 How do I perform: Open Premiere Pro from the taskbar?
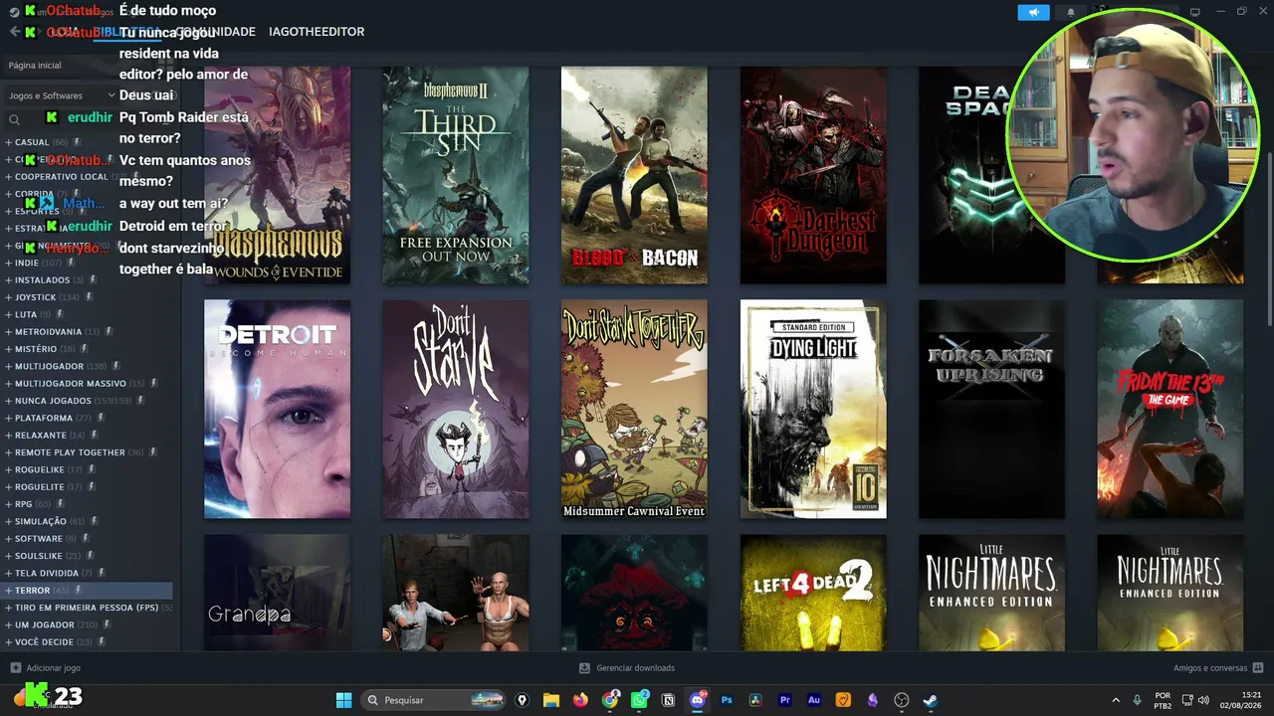pyautogui.click(x=785, y=700)
